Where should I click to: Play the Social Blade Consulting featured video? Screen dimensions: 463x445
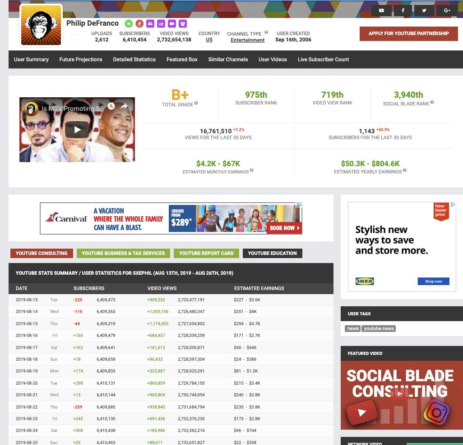pyautogui.click(x=399, y=393)
